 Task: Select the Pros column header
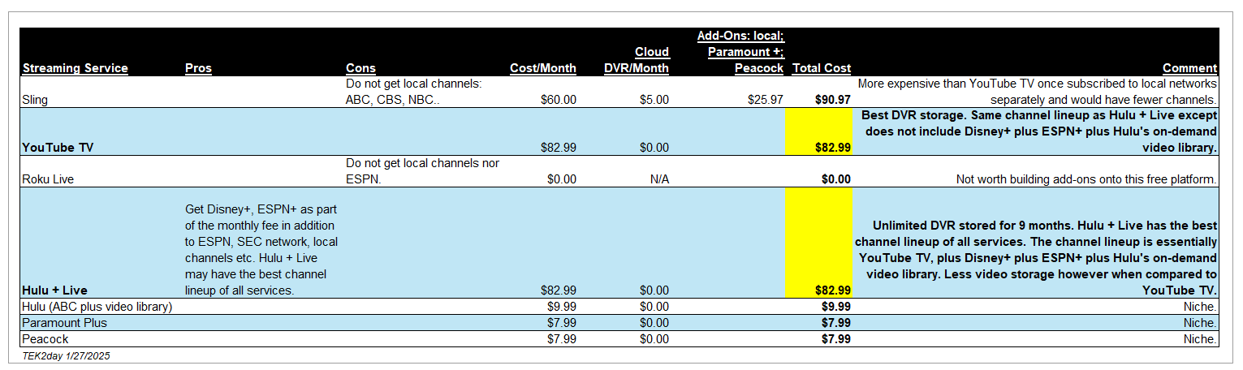coord(198,68)
